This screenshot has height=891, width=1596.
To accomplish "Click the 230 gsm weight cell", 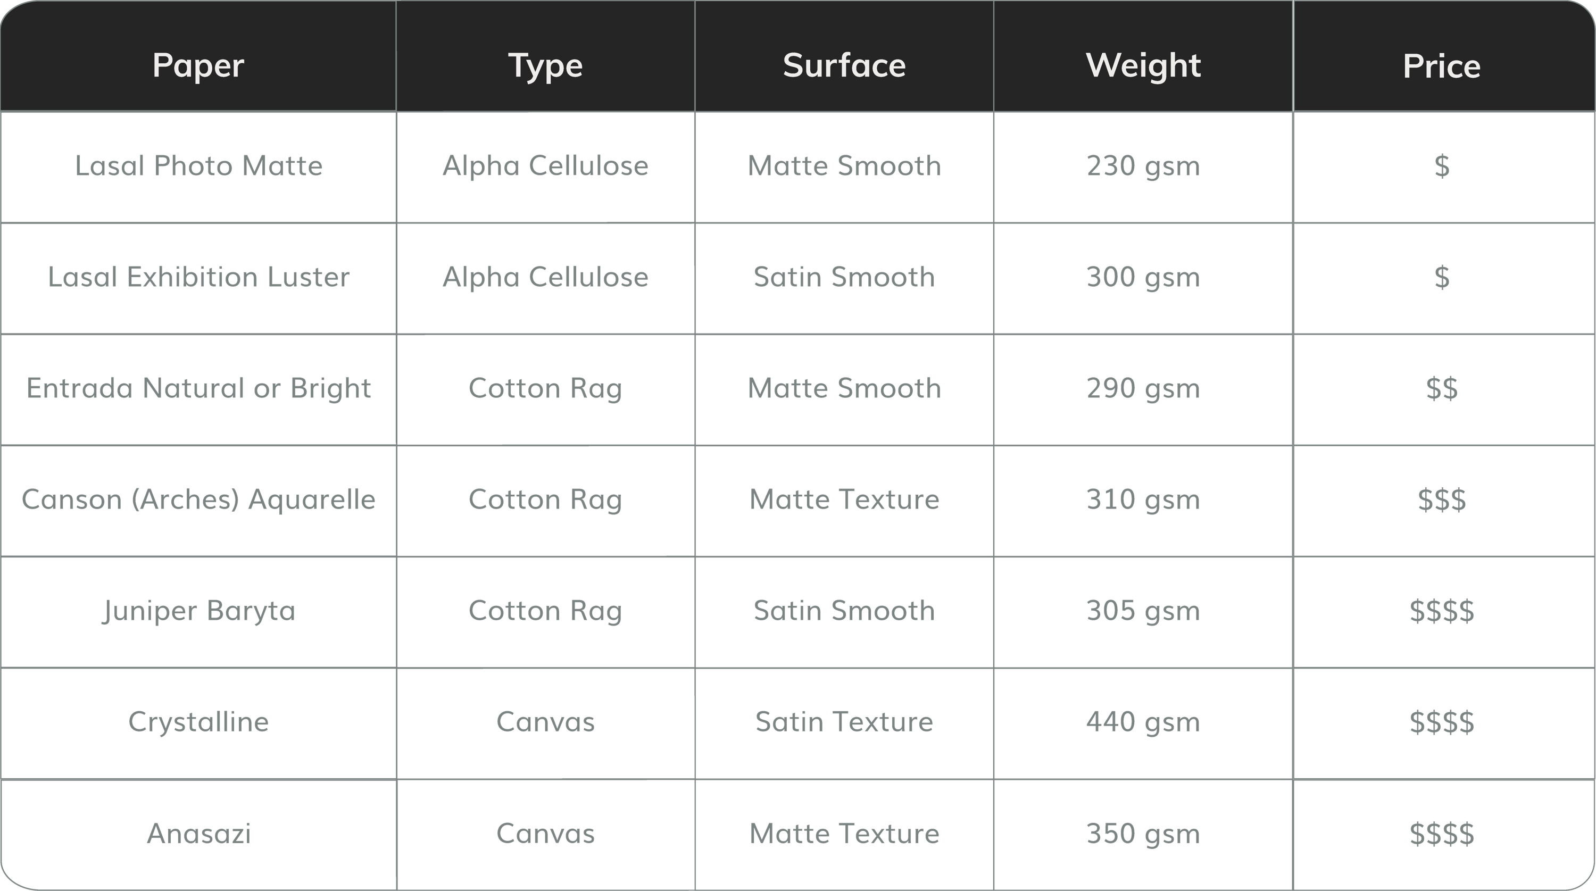I will point(1143,166).
